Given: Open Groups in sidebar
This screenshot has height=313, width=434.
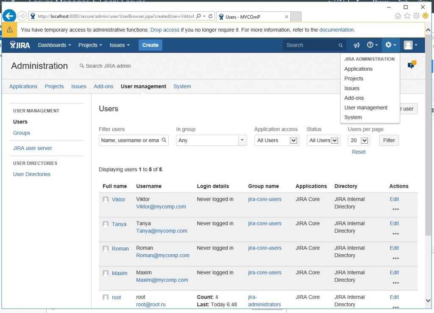Looking at the screenshot, I should coord(22,133).
